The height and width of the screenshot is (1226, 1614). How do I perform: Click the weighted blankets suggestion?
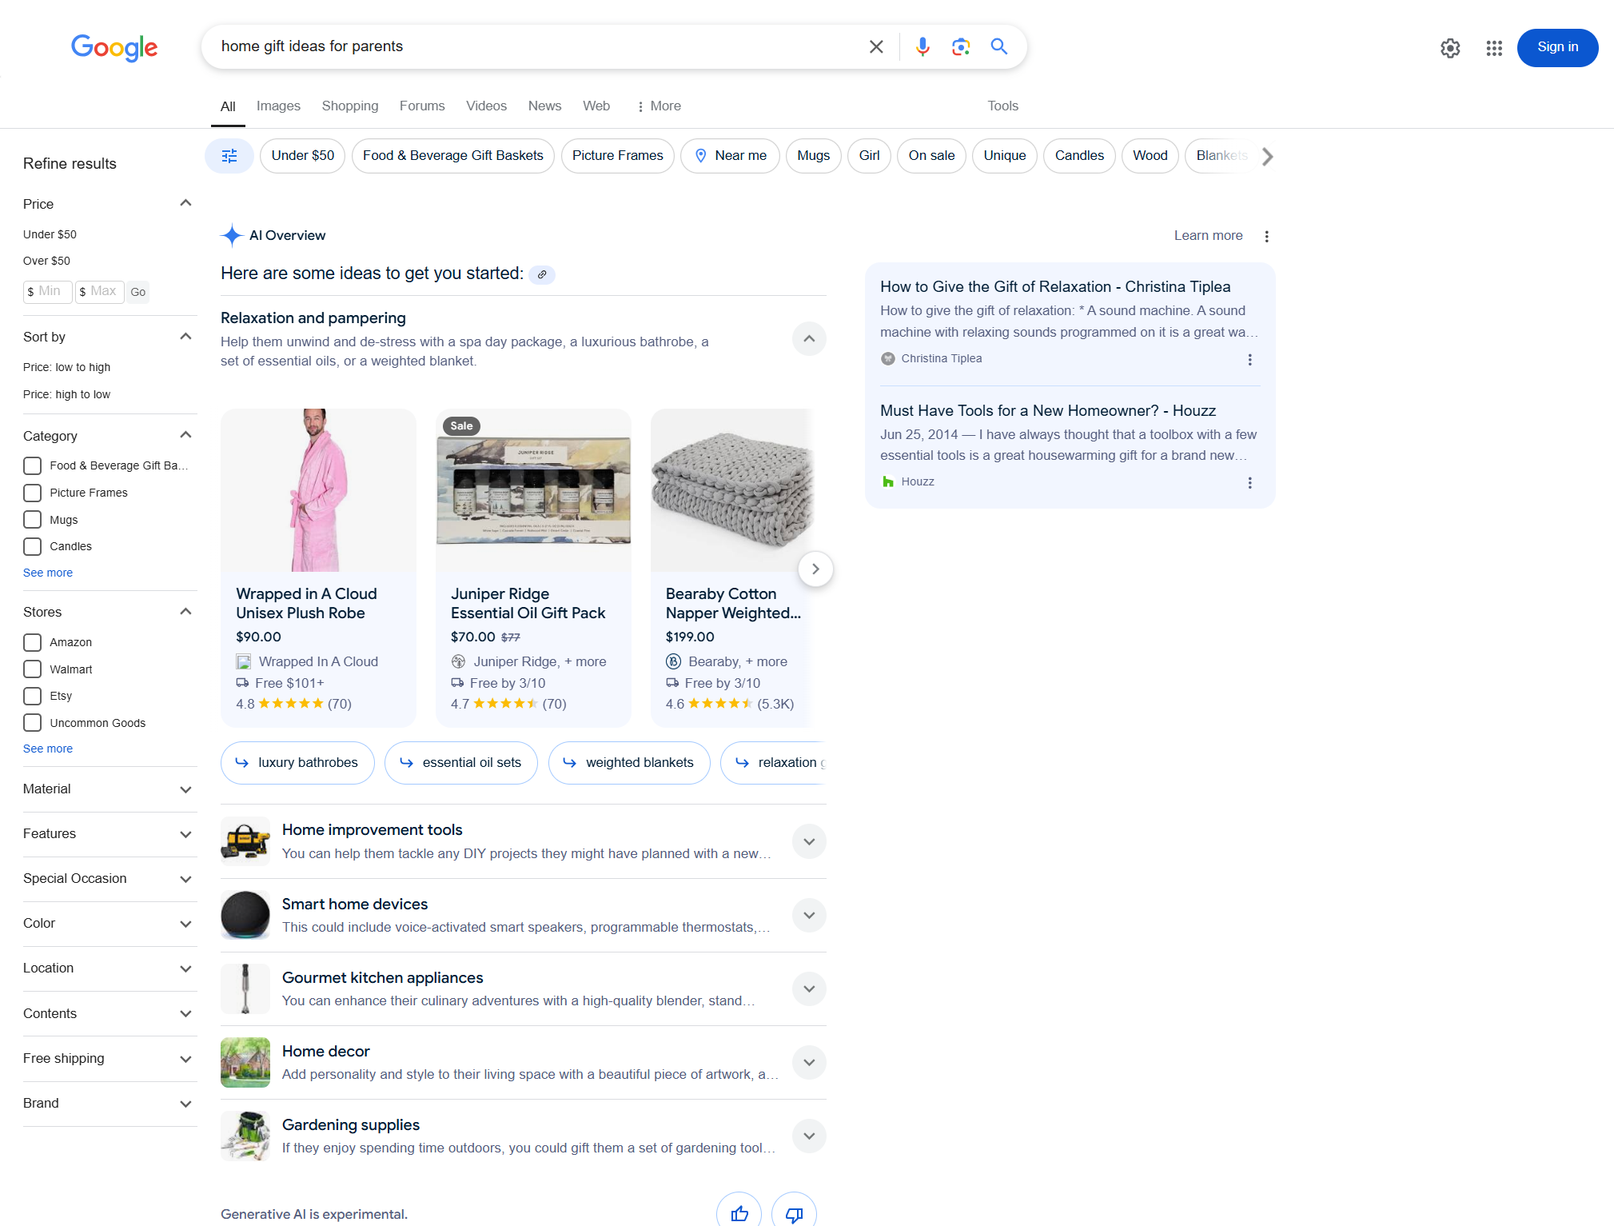[x=629, y=763]
